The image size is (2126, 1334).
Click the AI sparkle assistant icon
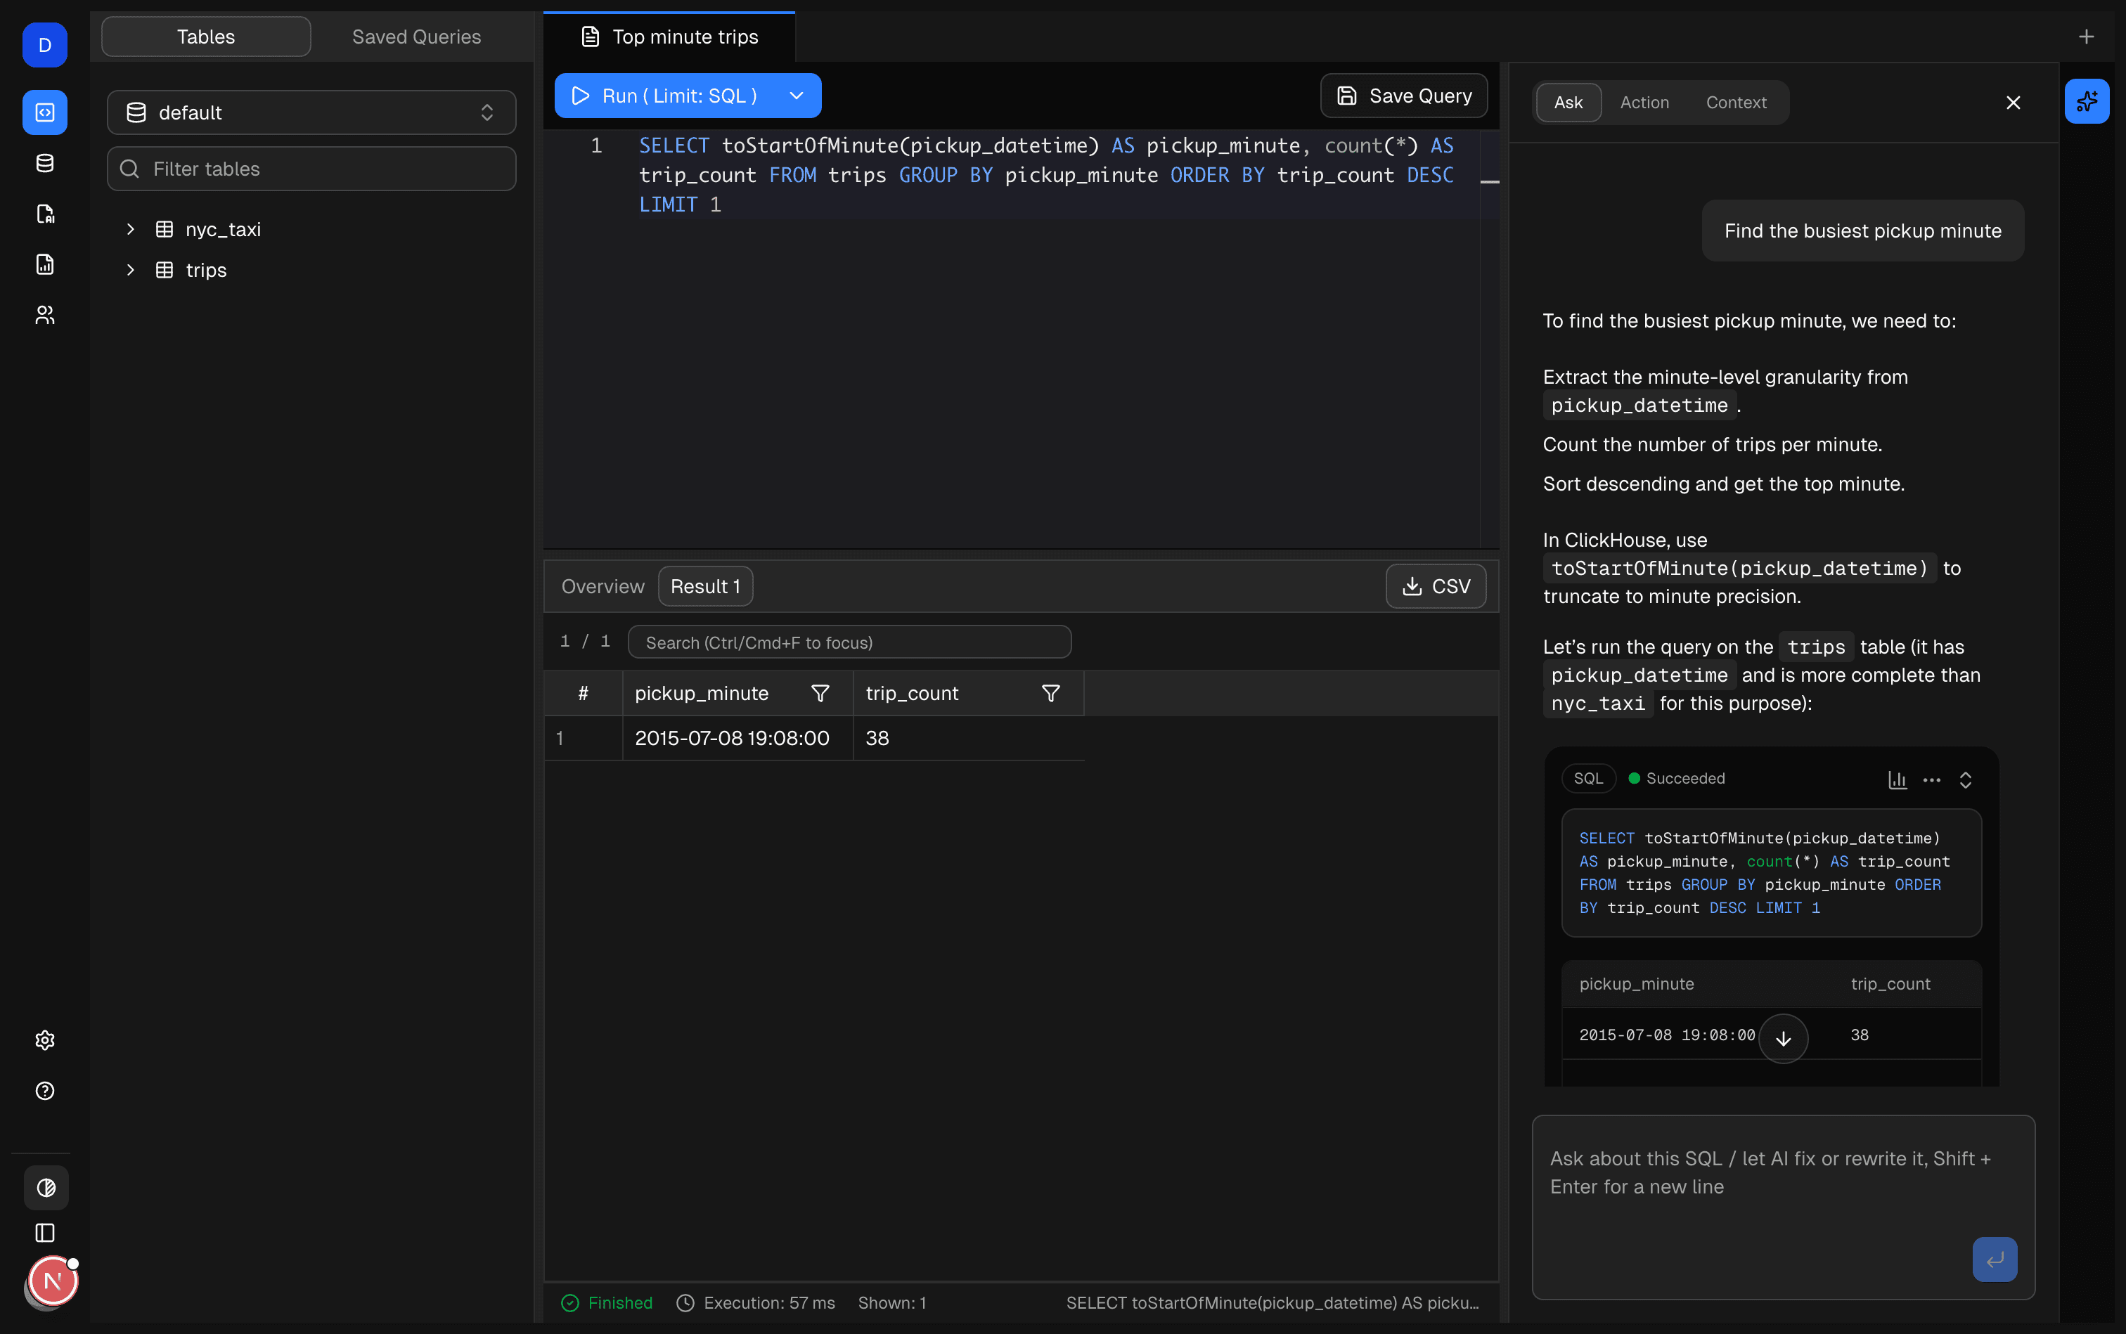(x=2087, y=101)
